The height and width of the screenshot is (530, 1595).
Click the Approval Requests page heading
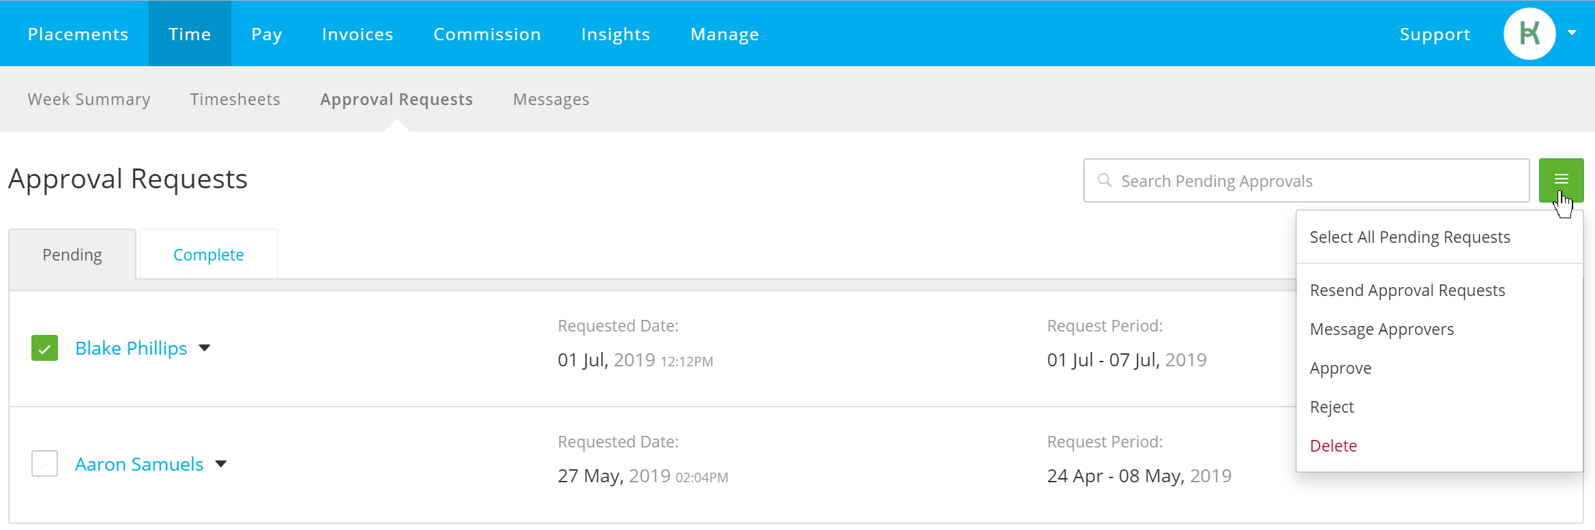tap(128, 179)
